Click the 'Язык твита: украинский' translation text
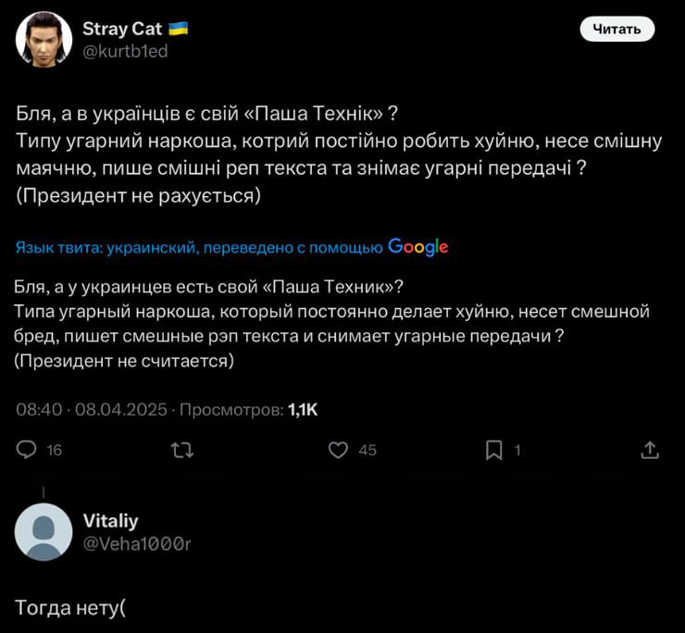 click(x=199, y=247)
